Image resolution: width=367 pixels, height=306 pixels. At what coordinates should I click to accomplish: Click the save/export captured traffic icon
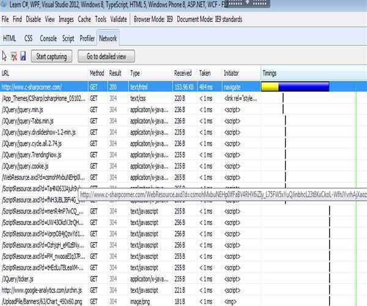(23, 56)
